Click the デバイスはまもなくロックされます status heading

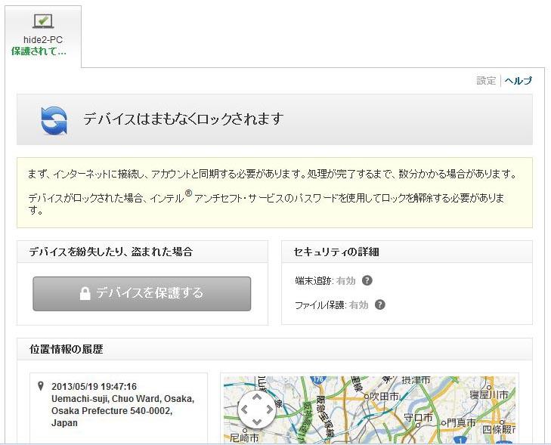pos(183,119)
